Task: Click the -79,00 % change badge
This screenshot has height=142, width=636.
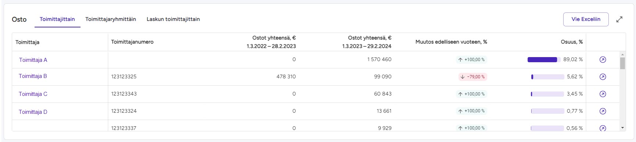Action: pos(473,77)
